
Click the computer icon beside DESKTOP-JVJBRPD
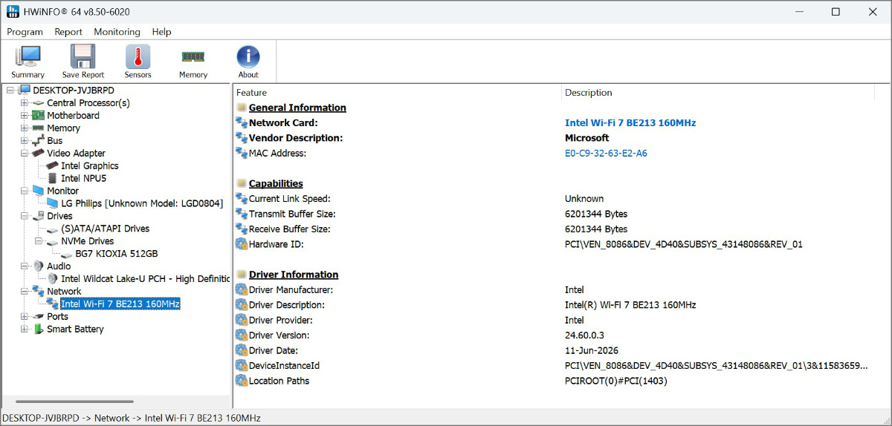point(25,91)
